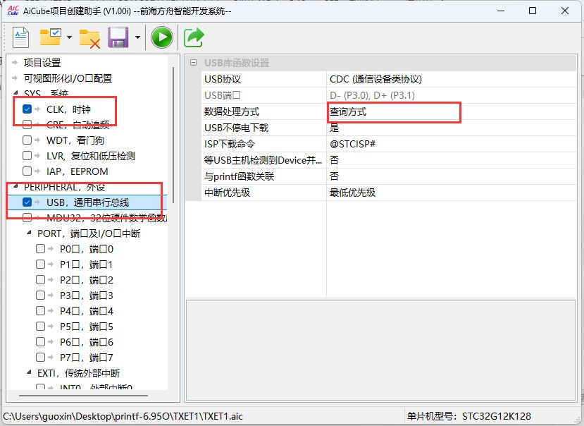584x426 pixels.
Task: Enable the IAP EEPROM checkbox
Action: click(27, 171)
